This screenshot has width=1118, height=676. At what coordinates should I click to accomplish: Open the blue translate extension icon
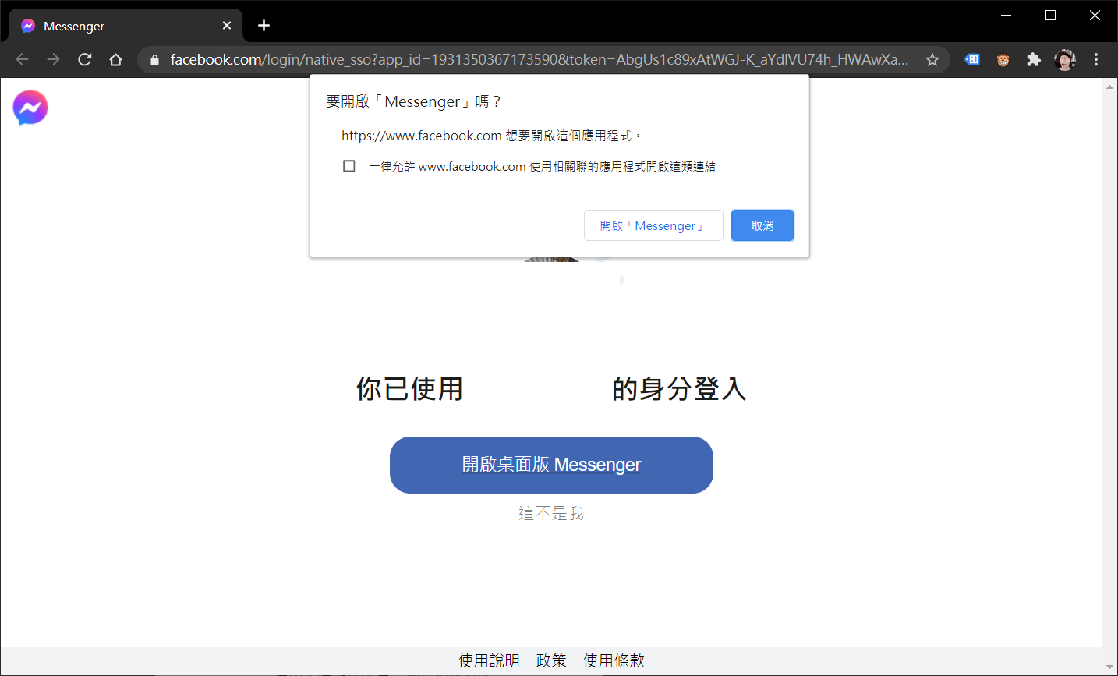click(x=972, y=59)
